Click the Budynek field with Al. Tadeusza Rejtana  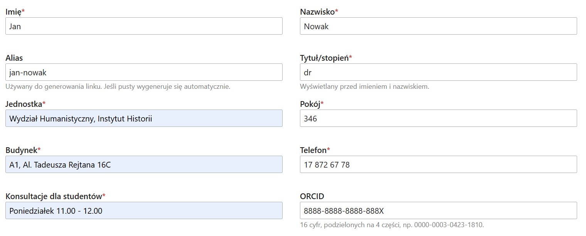[144, 165]
